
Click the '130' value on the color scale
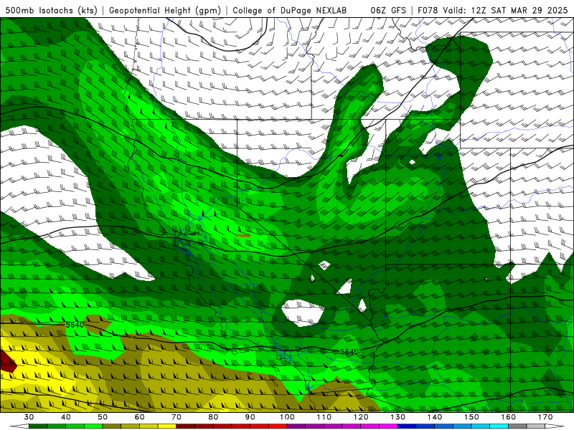[398, 417]
